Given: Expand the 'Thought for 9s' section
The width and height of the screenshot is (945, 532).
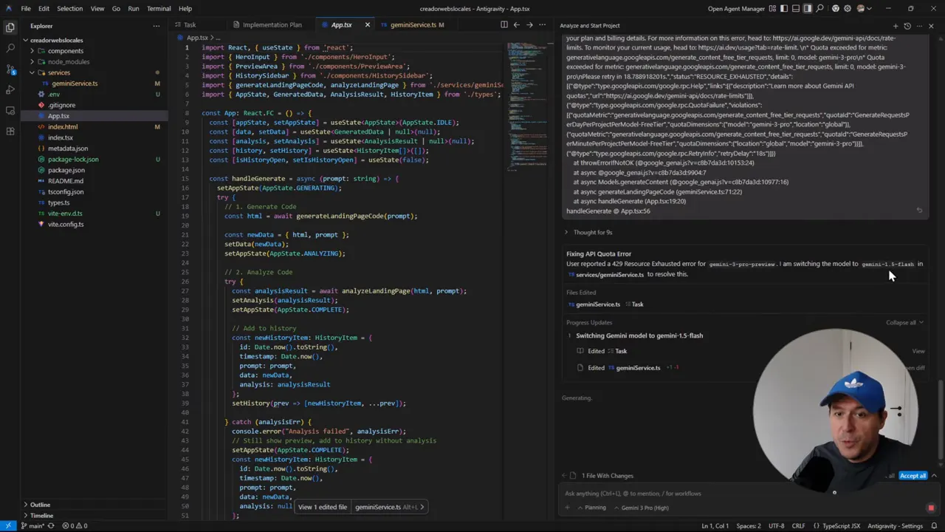Looking at the screenshot, I should [592, 232].
